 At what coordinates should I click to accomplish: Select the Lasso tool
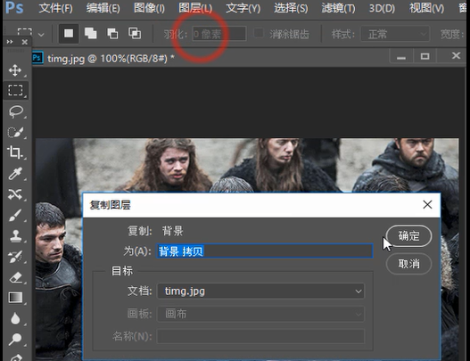click(15, 111)
